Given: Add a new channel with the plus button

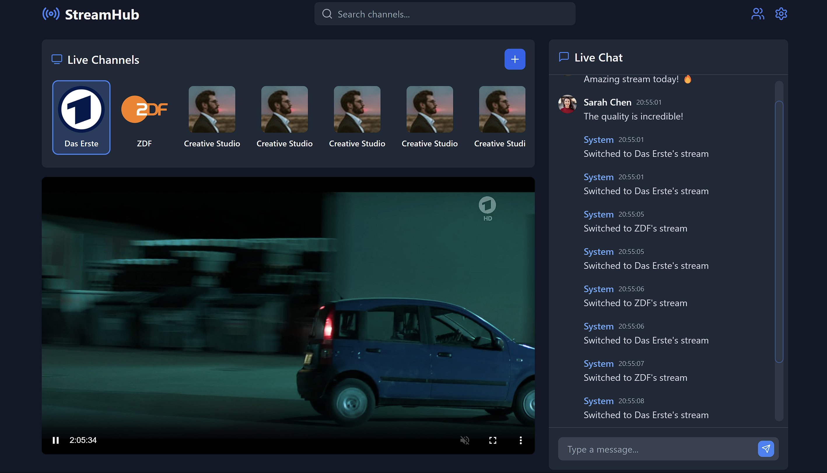Looking at the screenshot, I should click(515, 59).
